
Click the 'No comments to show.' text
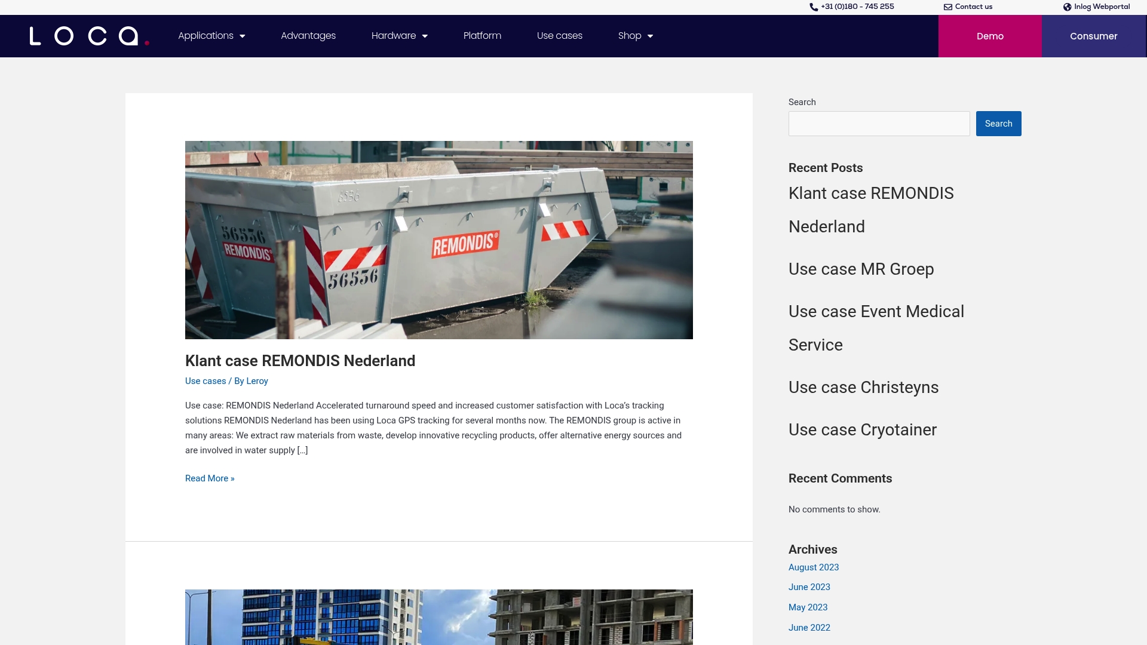click(834, 509)
